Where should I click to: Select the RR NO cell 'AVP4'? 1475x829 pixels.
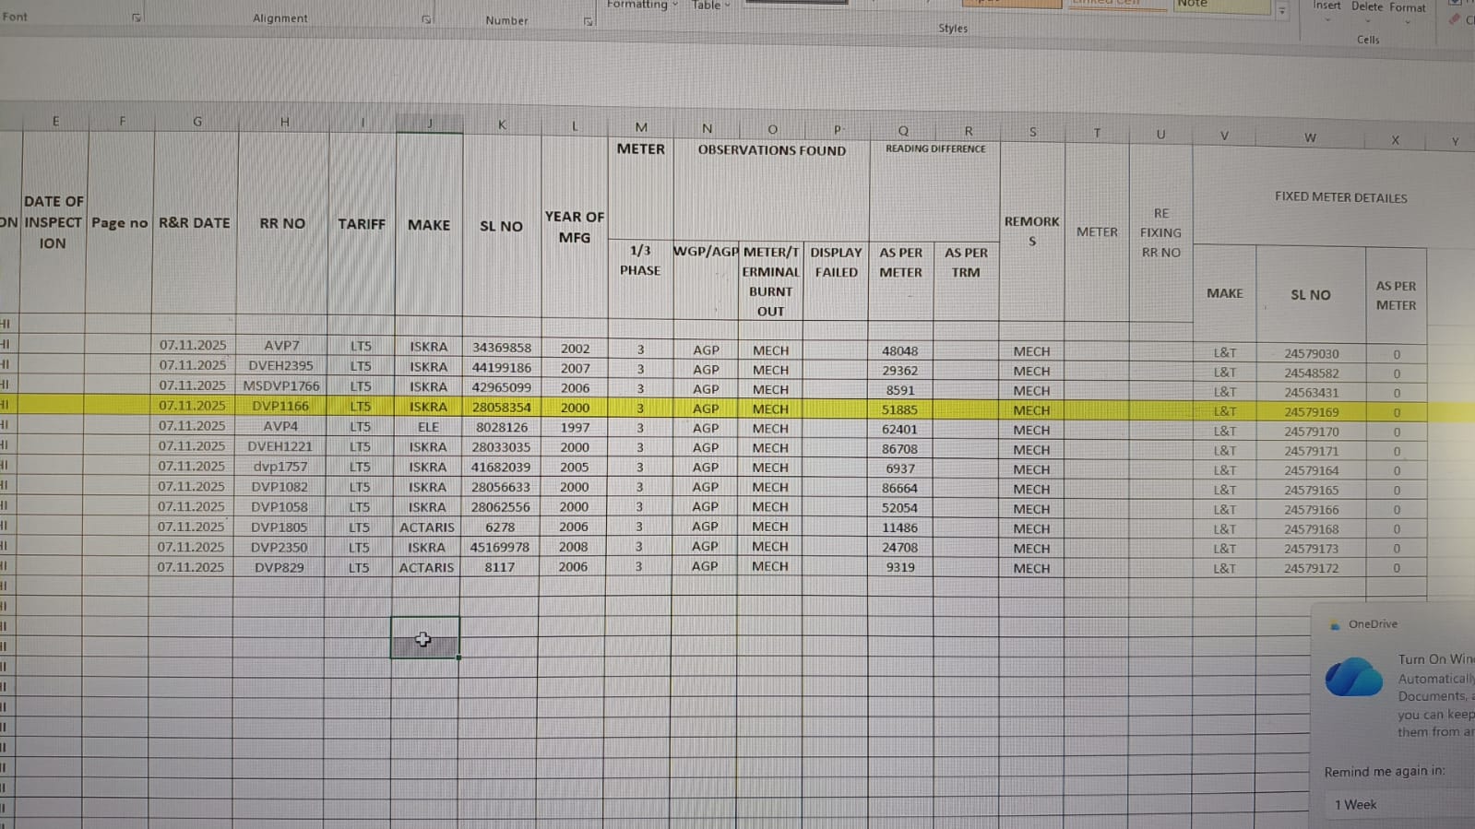point(280,426)
